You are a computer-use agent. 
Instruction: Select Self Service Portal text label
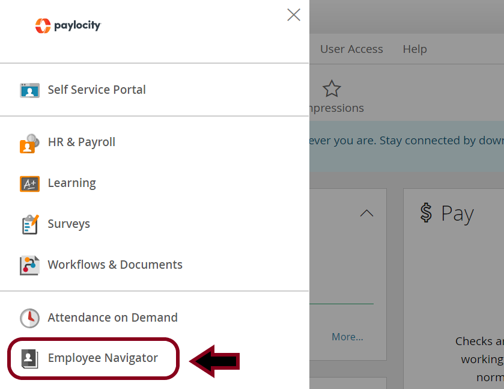tap(97, 90)
